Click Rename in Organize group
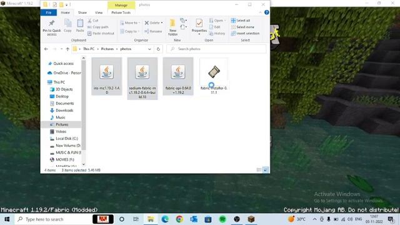 click(153, 31)
